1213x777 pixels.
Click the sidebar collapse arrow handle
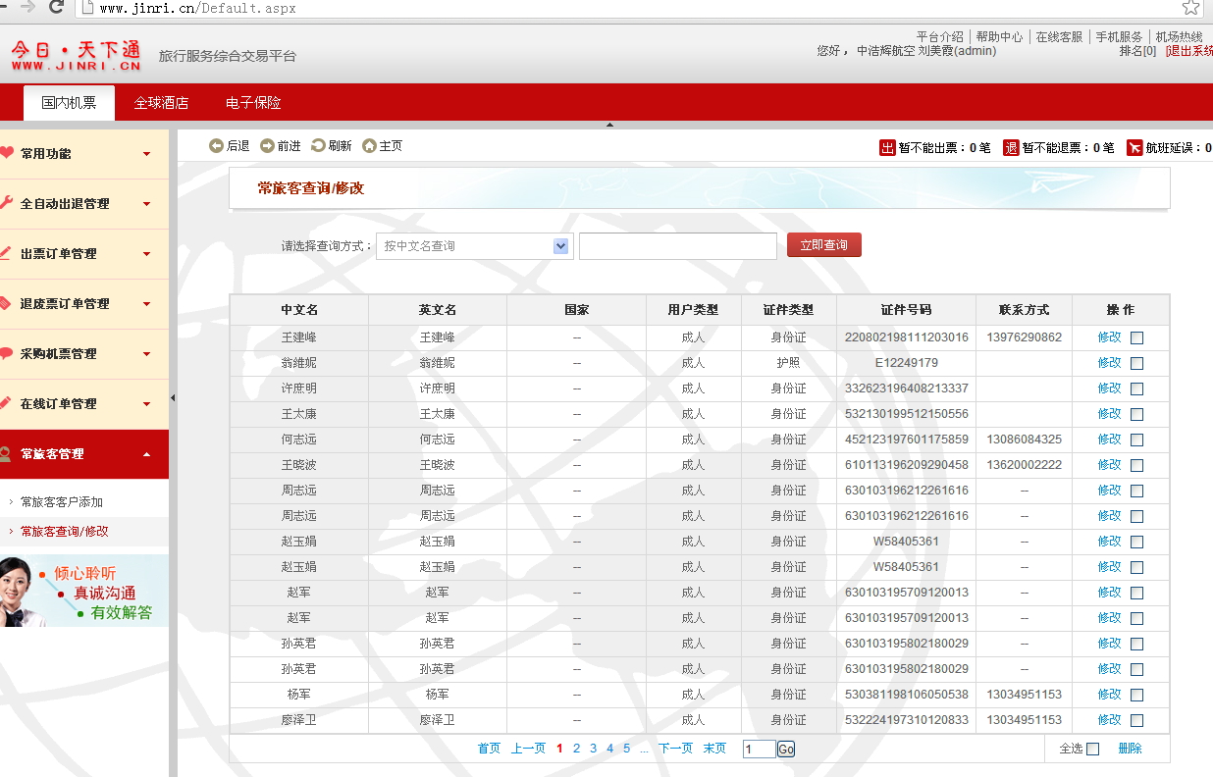tap(173, 397)
